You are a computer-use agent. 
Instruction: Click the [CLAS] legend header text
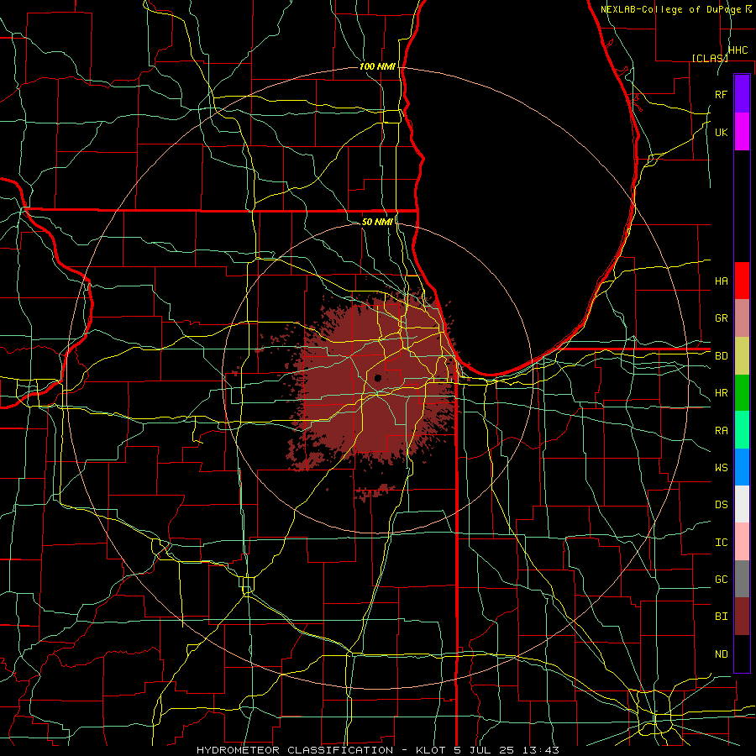click(710, 58)
